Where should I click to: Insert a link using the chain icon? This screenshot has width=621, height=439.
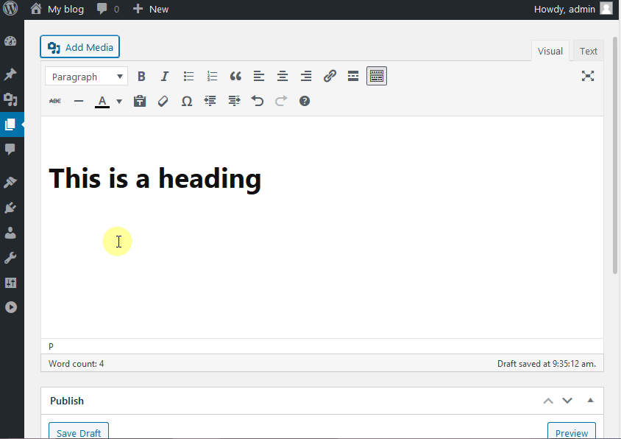(x=330, y=76)
